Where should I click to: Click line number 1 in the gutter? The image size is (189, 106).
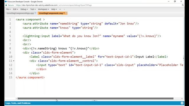point(10,19)
